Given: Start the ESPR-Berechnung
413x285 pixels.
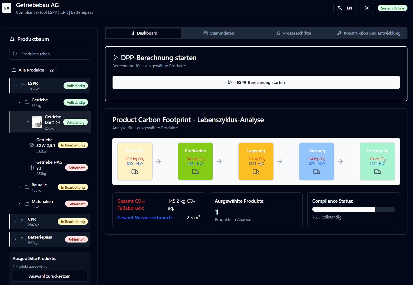Looking at the screenshot, I should tap(256, 83).
